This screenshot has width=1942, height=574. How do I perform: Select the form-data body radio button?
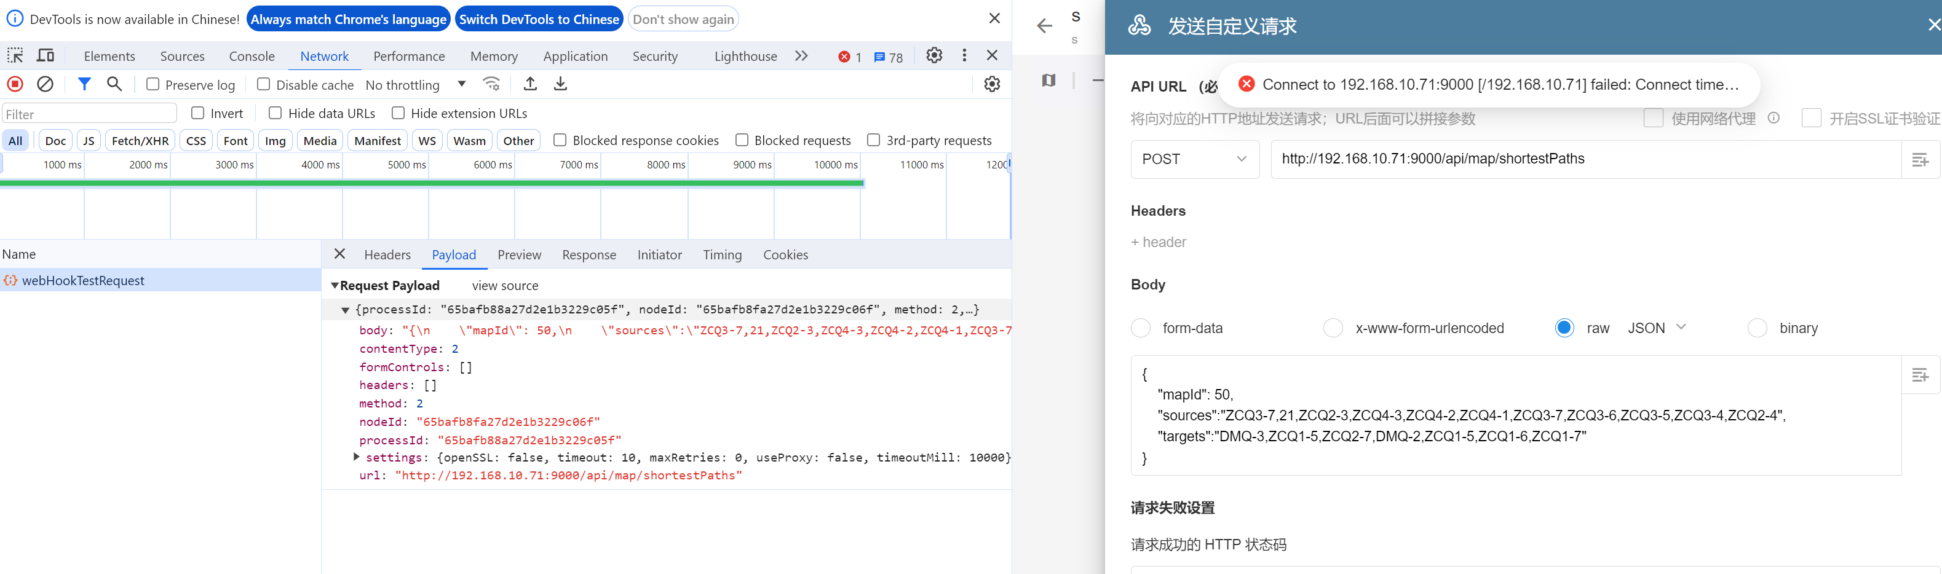tap(1141, 328)
